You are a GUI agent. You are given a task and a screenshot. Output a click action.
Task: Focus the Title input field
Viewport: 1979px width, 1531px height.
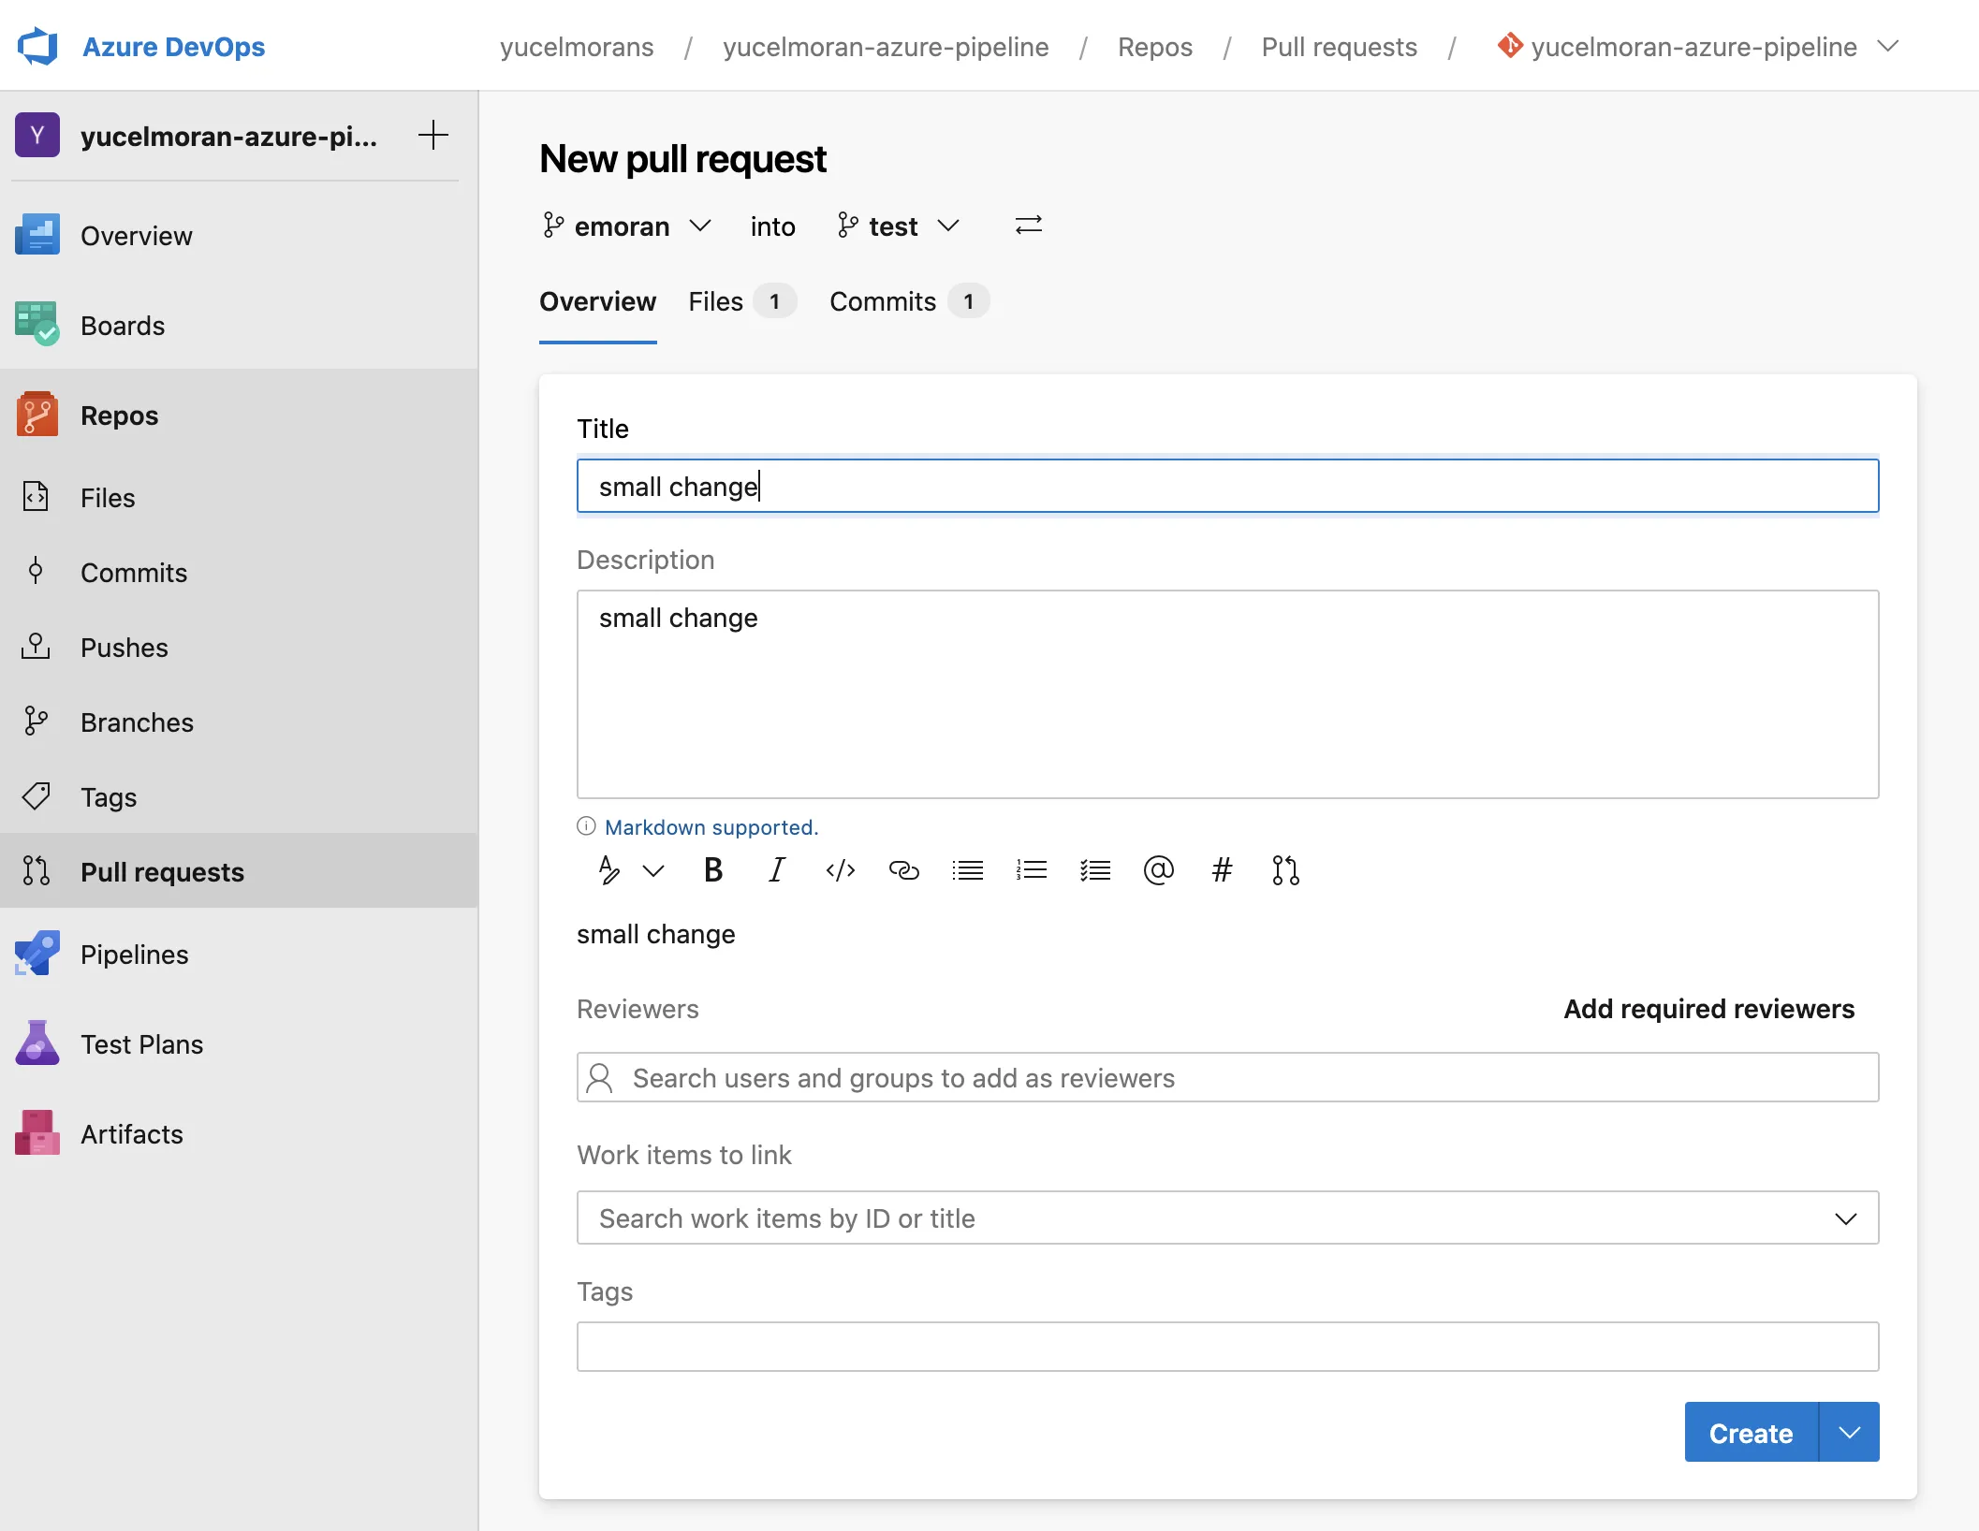click(x=1227, y=486)
